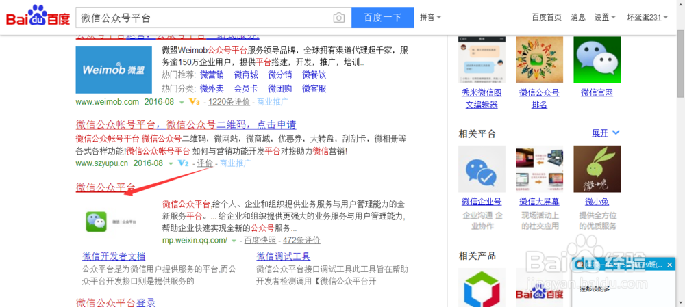
Task: Open 微外卖 link
Action: [212, 88]
